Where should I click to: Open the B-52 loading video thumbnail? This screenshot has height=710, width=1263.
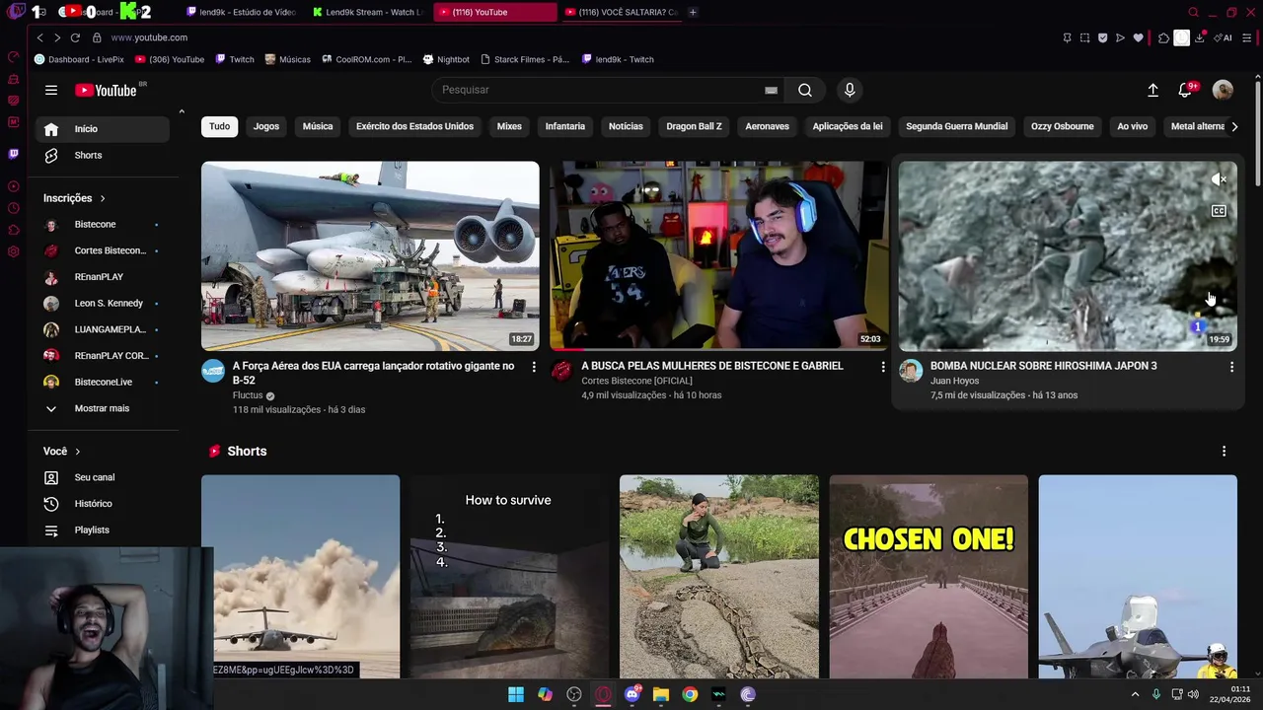click(x=370, y=256)
